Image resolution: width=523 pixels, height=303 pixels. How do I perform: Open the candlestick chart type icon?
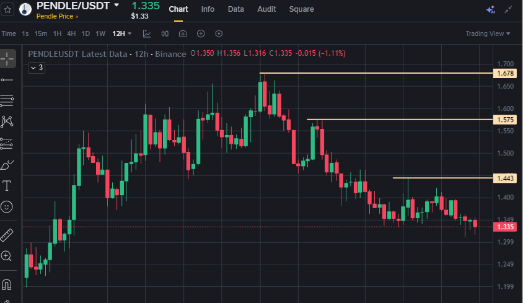(165, 33)
